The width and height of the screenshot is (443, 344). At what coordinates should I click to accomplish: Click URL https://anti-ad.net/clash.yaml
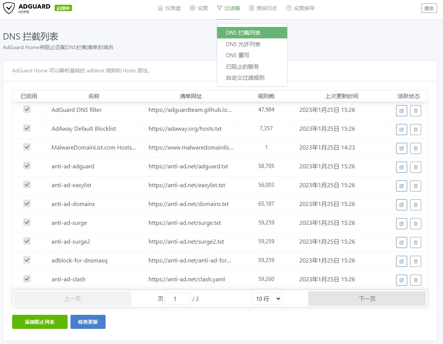click(x=187, y=279)
